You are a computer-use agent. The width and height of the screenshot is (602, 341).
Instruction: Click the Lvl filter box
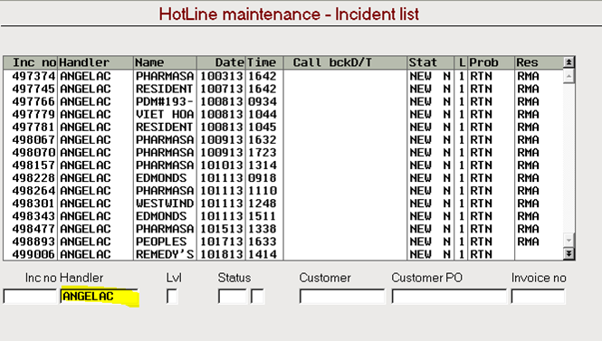tap(172, 296)
